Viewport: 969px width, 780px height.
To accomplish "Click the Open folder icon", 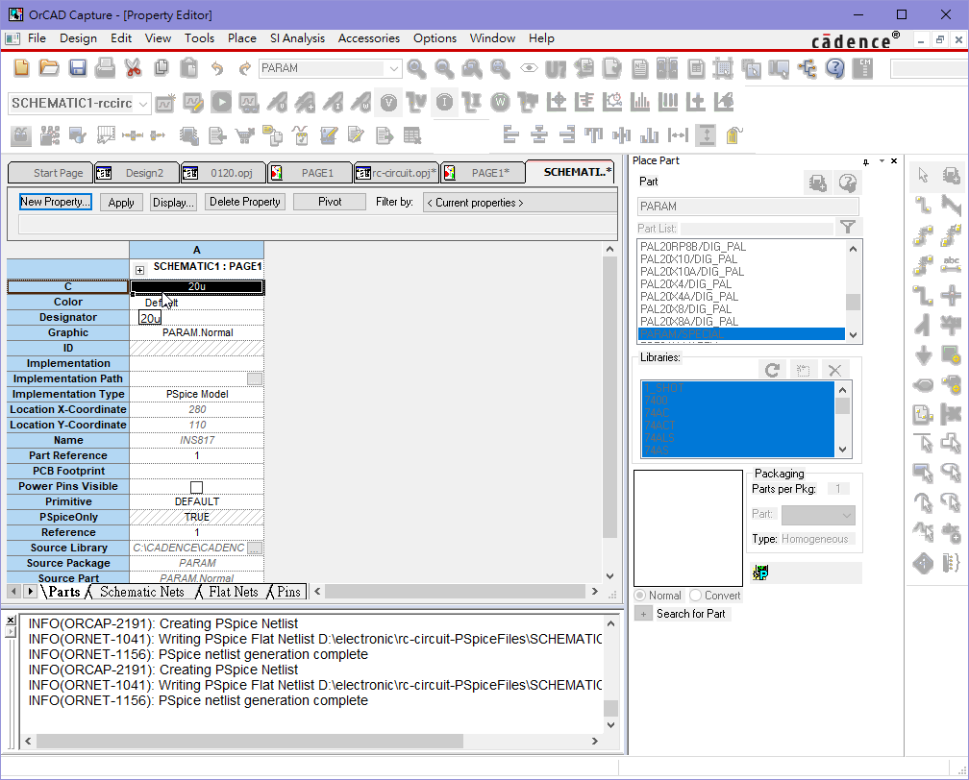I will click(49, 67).
